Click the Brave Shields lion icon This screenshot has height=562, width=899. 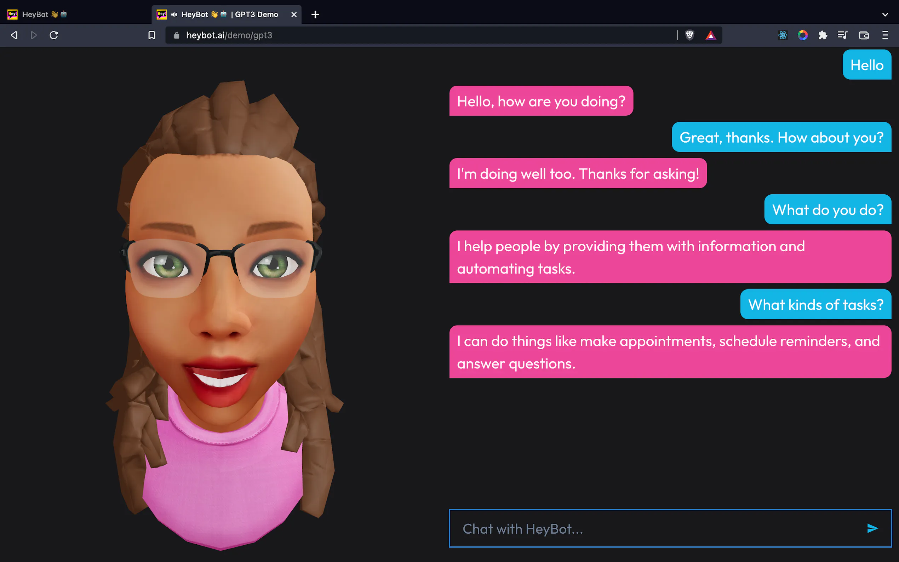pyautogui.click(x=690, y=35)
